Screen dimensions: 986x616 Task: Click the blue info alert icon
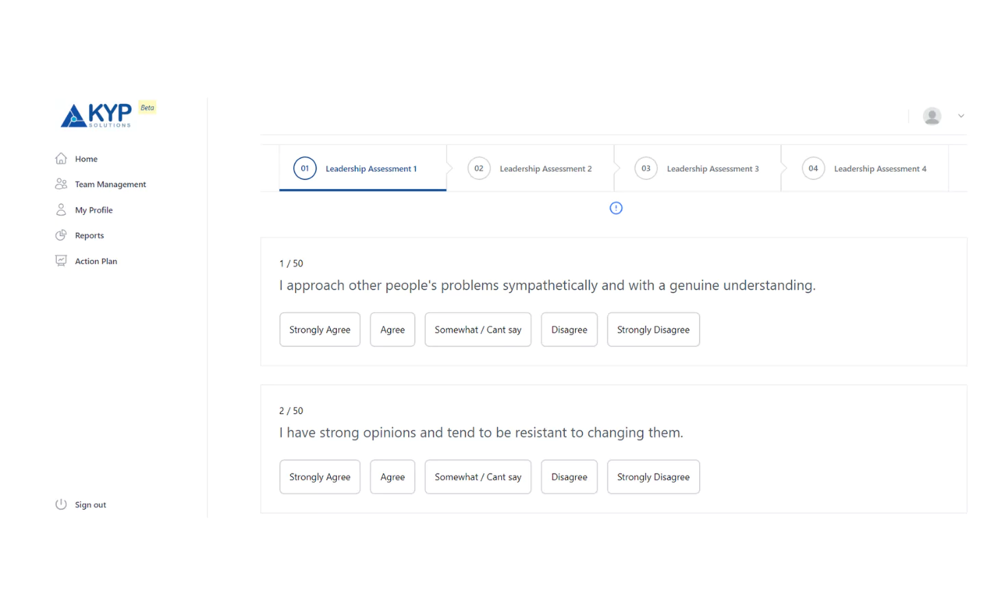[616, 208]
